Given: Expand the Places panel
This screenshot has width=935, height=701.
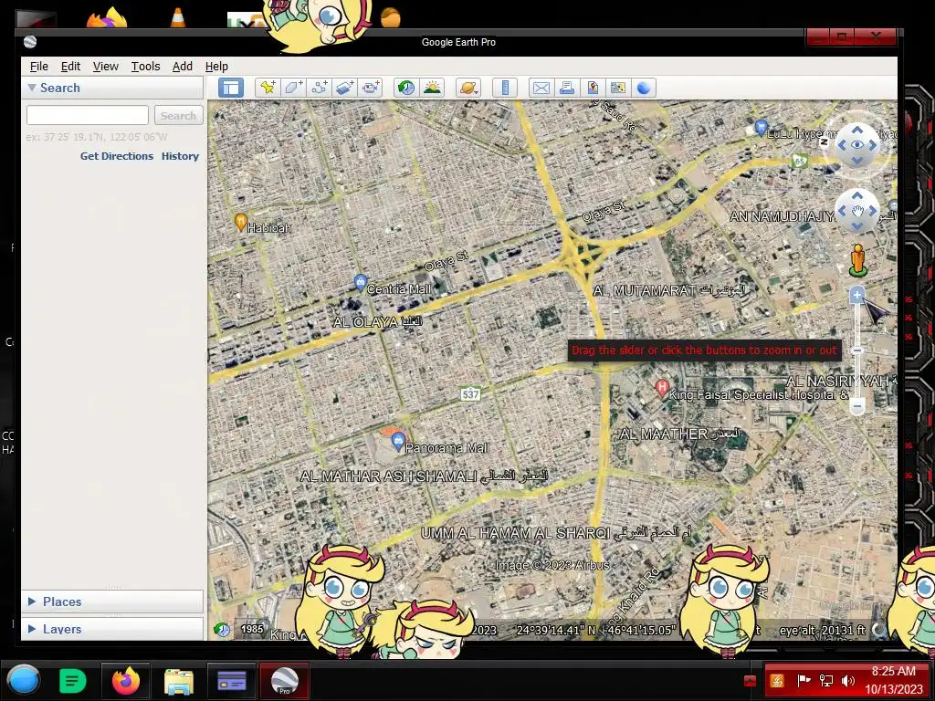Looking at the screenshot, I should pos(32,602).
